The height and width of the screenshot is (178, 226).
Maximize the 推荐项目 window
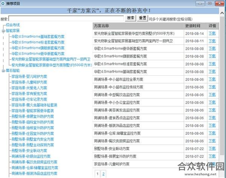210,3
